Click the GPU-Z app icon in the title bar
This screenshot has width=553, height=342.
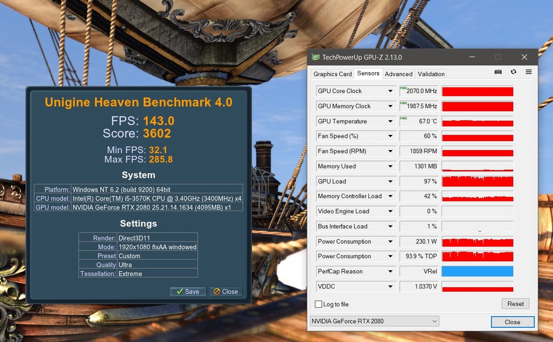click(316, 57)
